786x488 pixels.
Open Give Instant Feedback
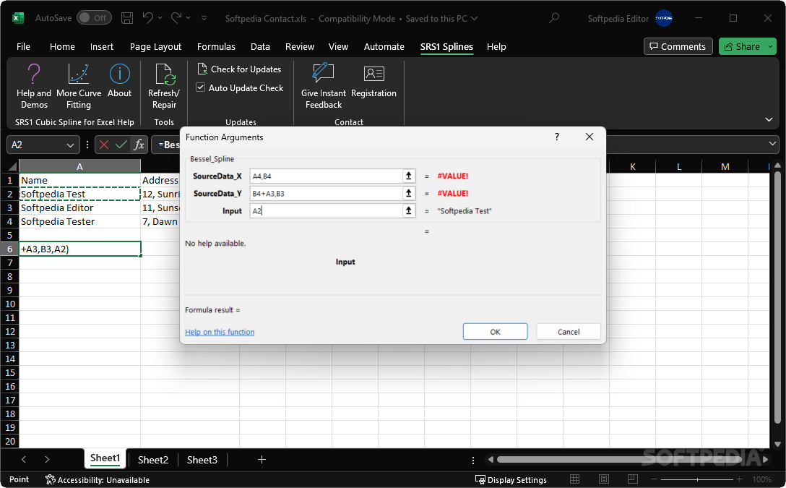pos(324,86)
